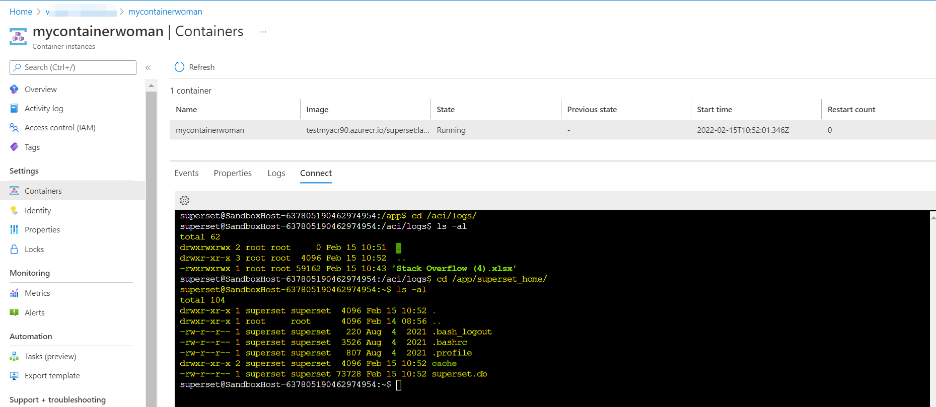Switch to the Events tab

186,173
